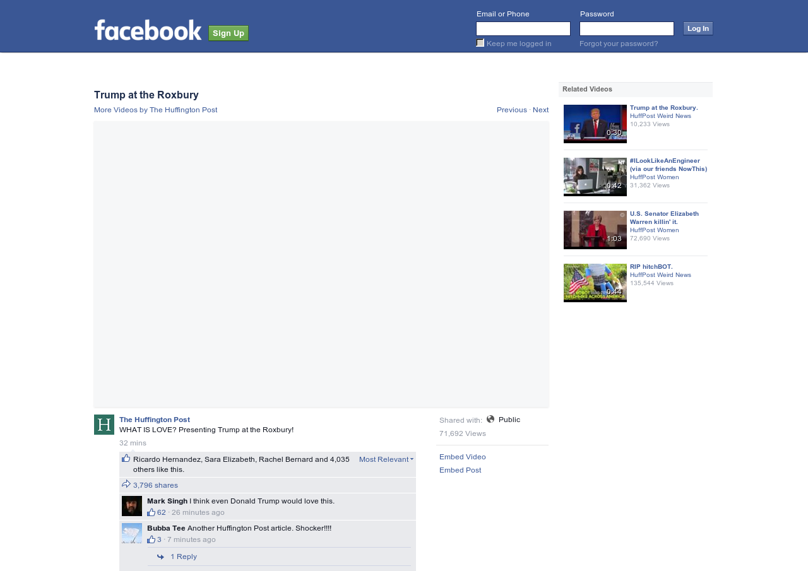
Task: Open Ricardo Hernandez in likes list
Action: coord(167,459)
